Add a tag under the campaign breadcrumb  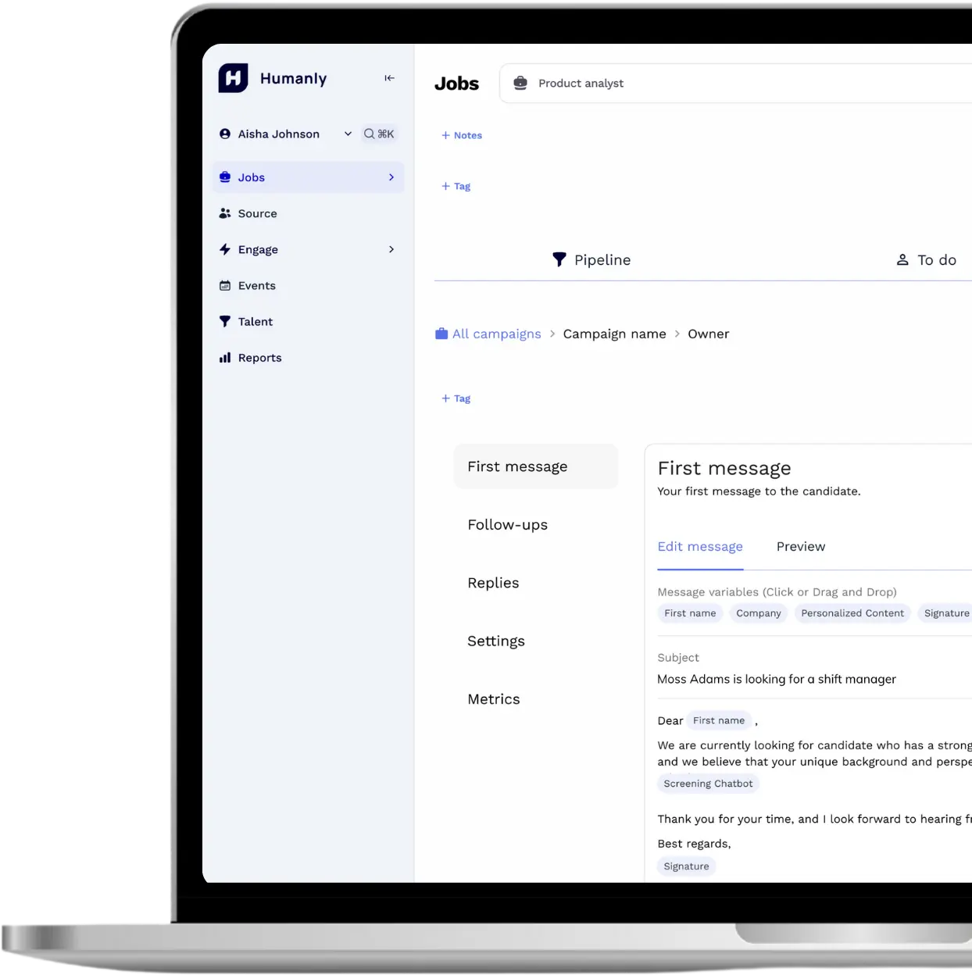click(456, 398)
